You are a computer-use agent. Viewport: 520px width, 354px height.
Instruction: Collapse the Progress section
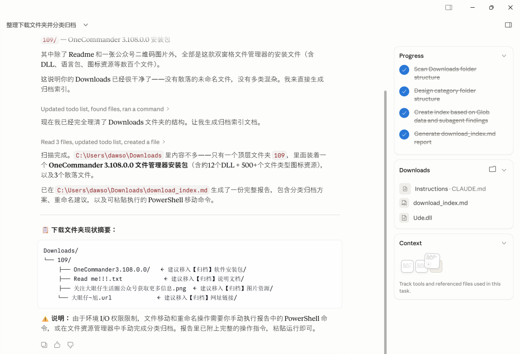[504, 56]
